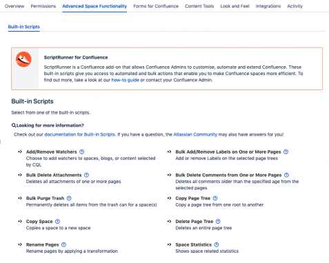
Task: Switch to Look and Feel tab
Action: (235, 6)
